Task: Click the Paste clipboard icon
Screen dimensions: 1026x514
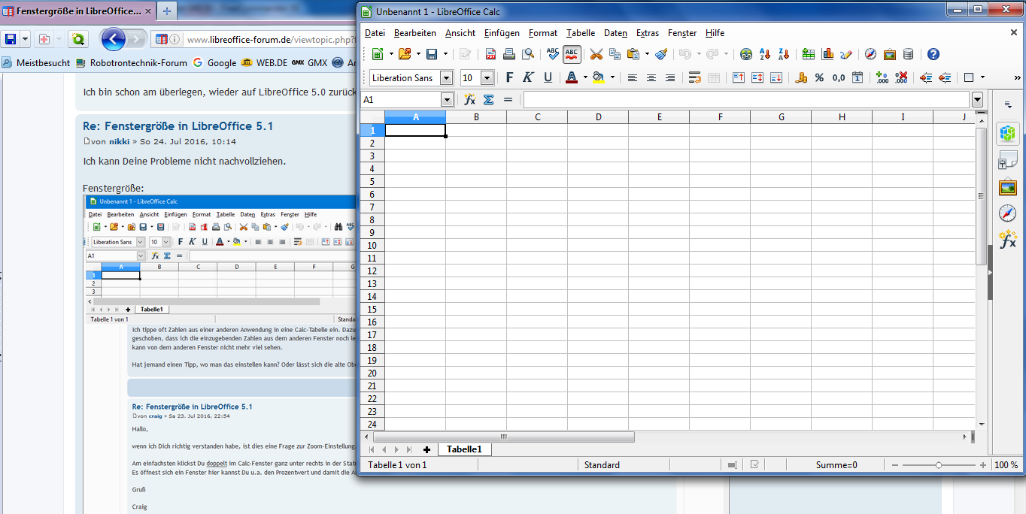Action: coord(633,54)
